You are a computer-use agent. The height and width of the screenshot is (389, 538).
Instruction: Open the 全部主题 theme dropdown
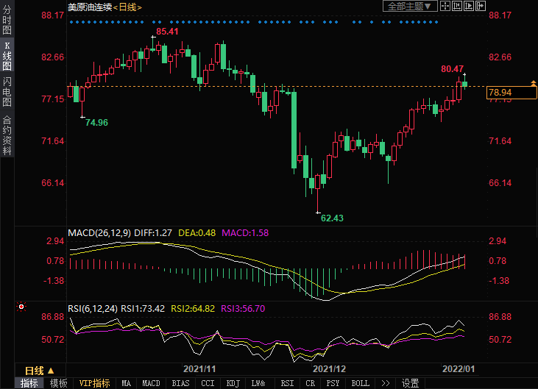click(411, 6)
